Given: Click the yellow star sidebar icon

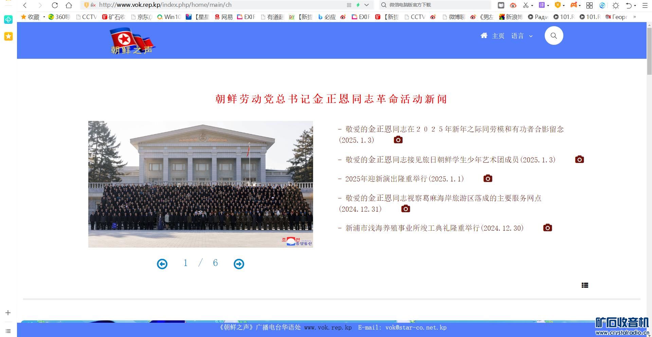Looking at the screenshot, I should 8,36.
